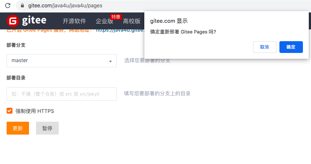The width and height of the screenshot is (311, 164).
Task: Open the 高校版 menu item
Action: [132, 21]
